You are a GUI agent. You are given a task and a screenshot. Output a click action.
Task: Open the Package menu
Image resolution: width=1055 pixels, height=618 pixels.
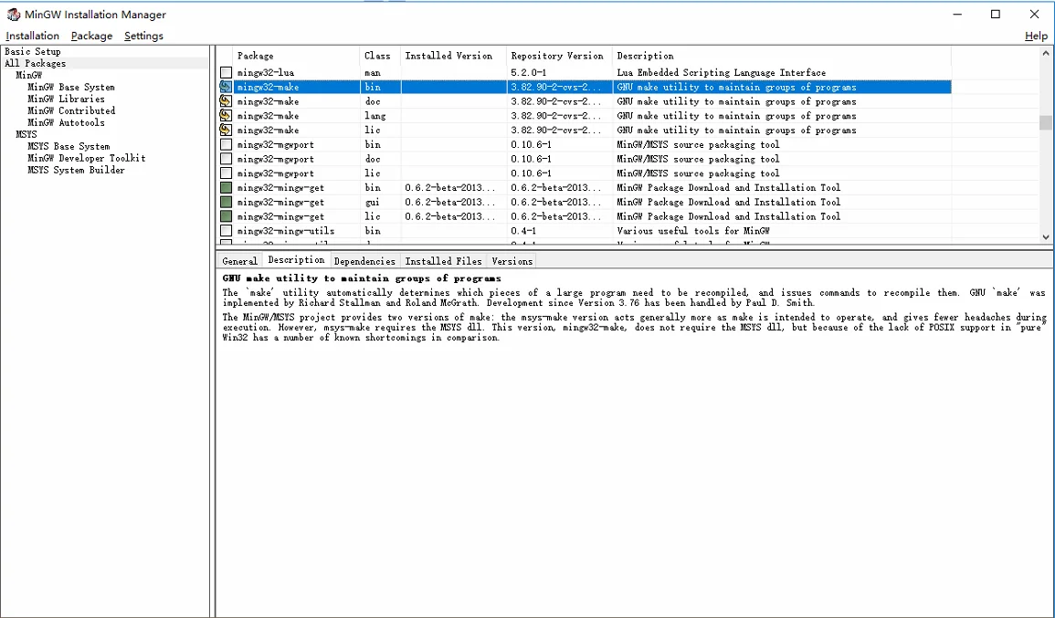pyautogui.click(x=91, y=36)
